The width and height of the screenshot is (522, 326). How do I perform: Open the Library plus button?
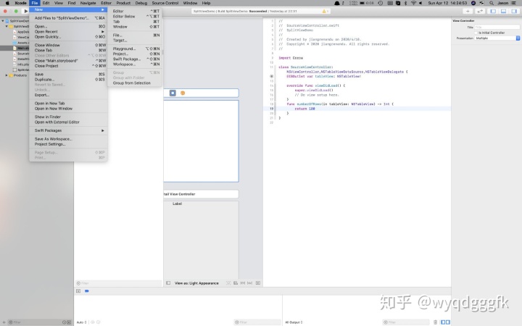pos(468,11)
